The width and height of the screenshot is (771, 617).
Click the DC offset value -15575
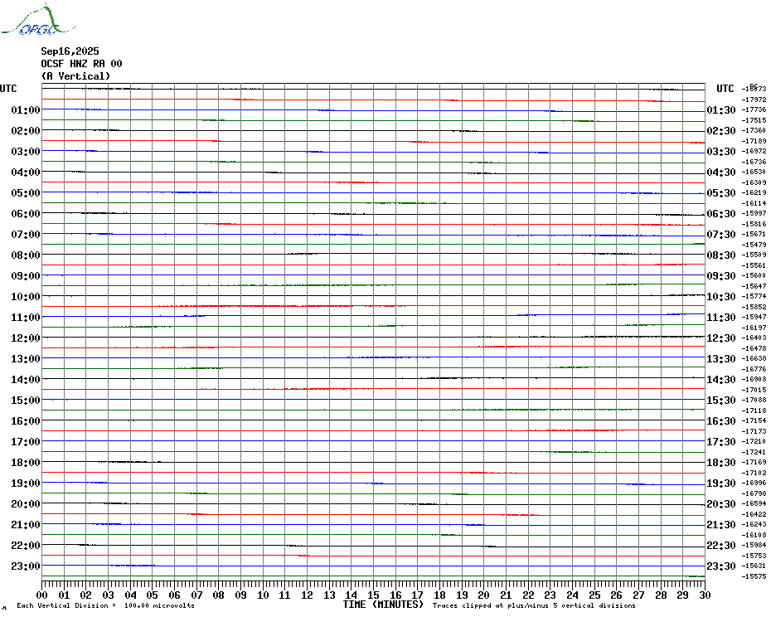click(x=754, y=576)
